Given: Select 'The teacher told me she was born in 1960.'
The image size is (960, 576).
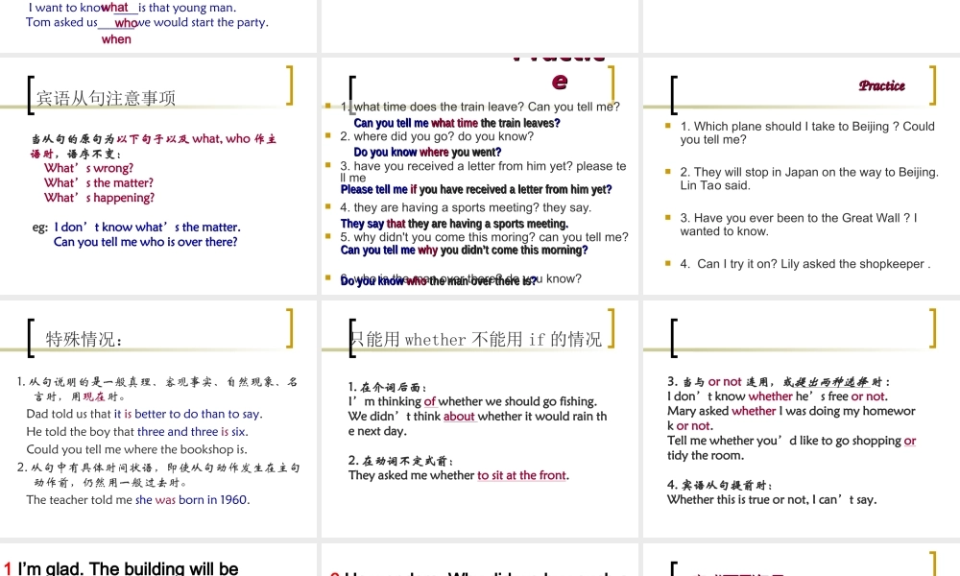Looking at the screenshot, I should point(137,499).
